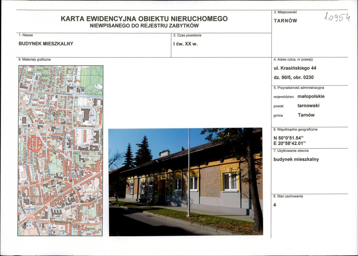Select the powiat value tarnowski
Image resolution: width=358 pixels, height=256 pixels.
pos(308,105)
